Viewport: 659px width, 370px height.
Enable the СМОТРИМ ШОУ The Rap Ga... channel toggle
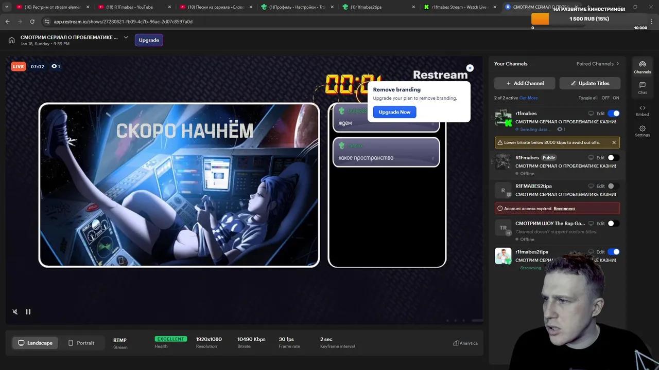pyautogui.click(x=614, y=224)
